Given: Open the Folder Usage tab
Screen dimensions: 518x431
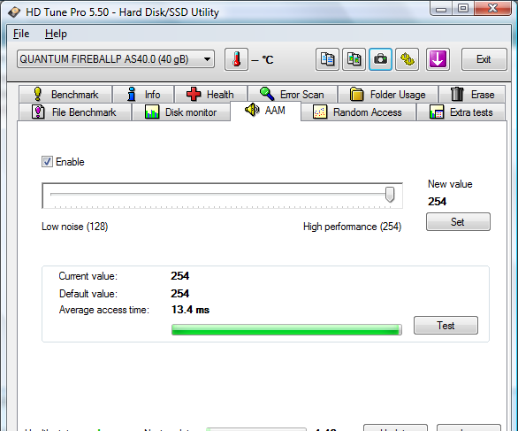Looking at the screenshot, I should point(388,95).
